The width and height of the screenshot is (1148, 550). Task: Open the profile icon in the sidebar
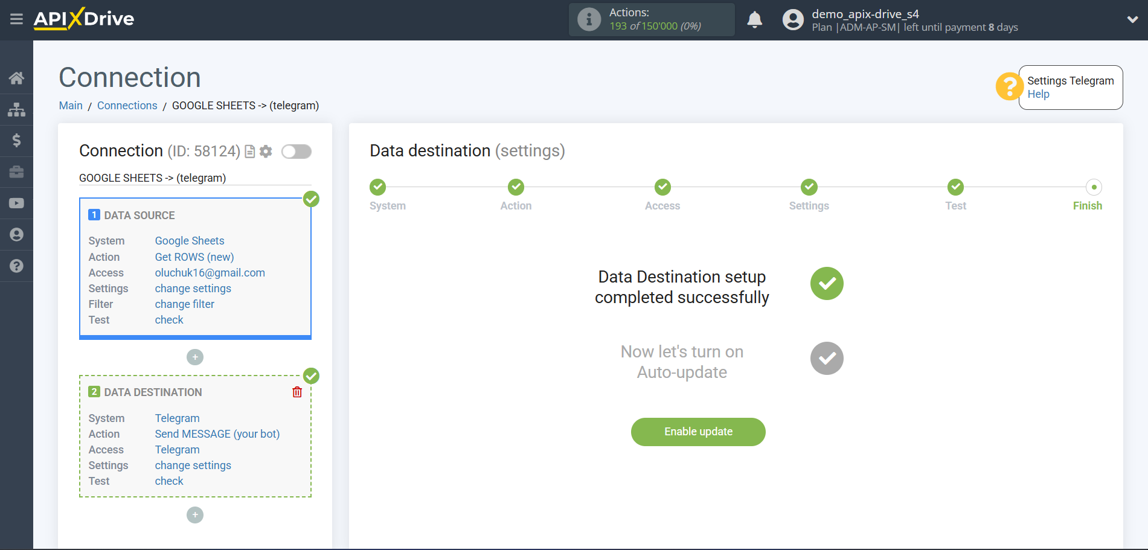point(16,234)
